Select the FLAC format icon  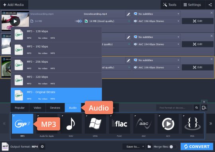[x=119, y=124]
